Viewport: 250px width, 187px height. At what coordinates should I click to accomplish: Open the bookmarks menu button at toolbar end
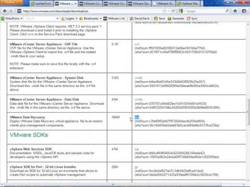(x=244, y=11)
